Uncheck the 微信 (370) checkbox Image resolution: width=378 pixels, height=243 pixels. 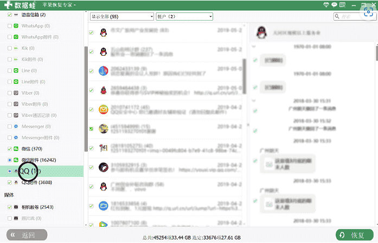(x=10, y=149)
